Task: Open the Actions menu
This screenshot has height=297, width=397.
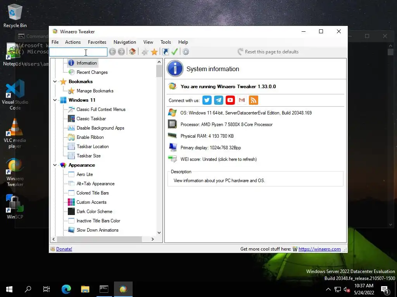Action: click(x=73, y=42)
